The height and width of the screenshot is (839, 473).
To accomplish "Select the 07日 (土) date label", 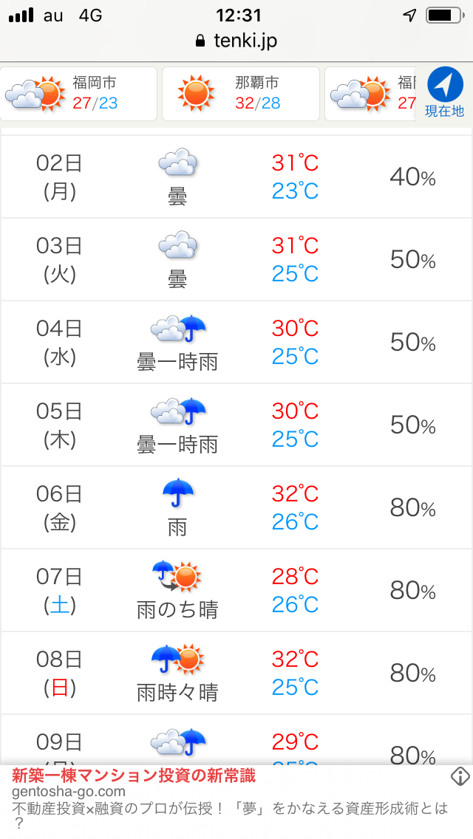I will point(59,590).
